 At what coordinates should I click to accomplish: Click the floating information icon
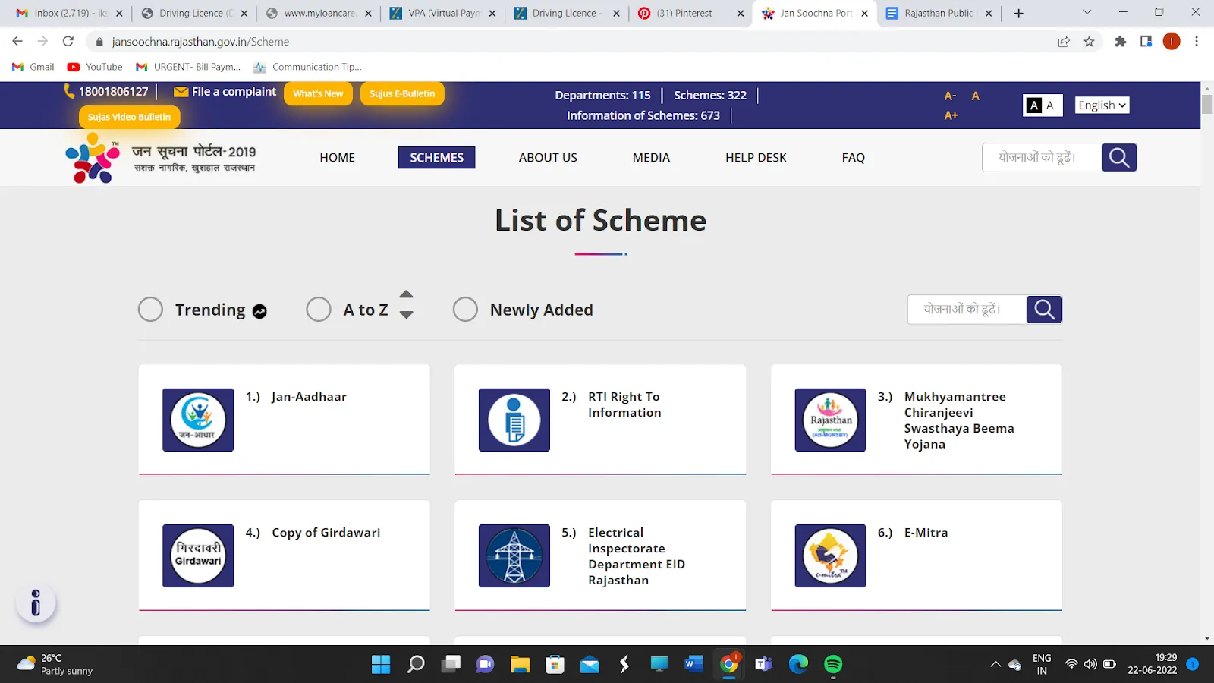click(x=36, y=603)
